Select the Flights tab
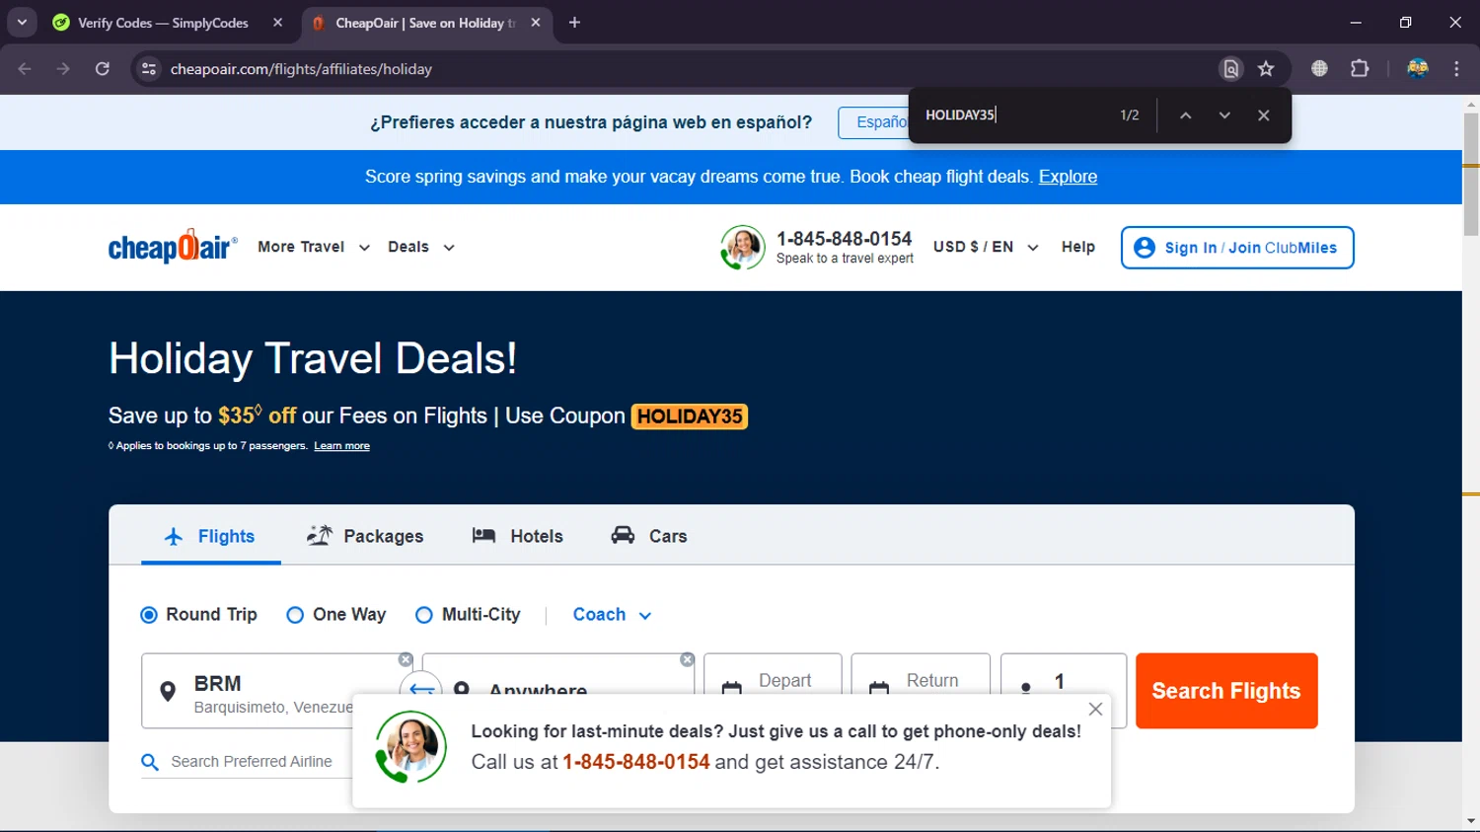Viewport: 1480px width, 832px height. (210, 536)
